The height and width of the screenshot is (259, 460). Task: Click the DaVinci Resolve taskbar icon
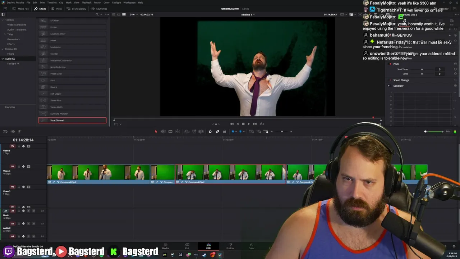220,255
